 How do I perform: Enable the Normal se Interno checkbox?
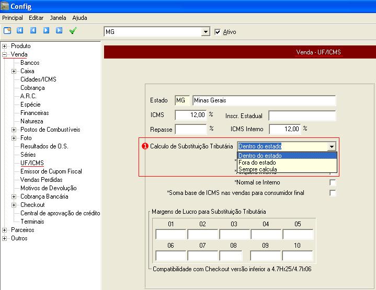click(333, 182)
